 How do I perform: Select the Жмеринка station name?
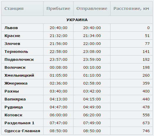click(x=16, y=83)
